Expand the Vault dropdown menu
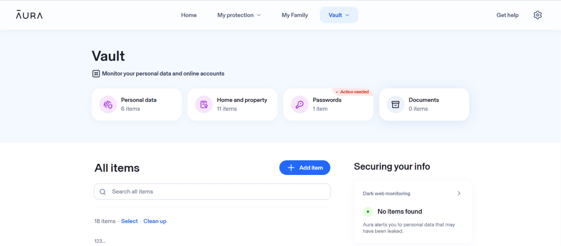Screen dimensions: 561x246 point(339,15)
